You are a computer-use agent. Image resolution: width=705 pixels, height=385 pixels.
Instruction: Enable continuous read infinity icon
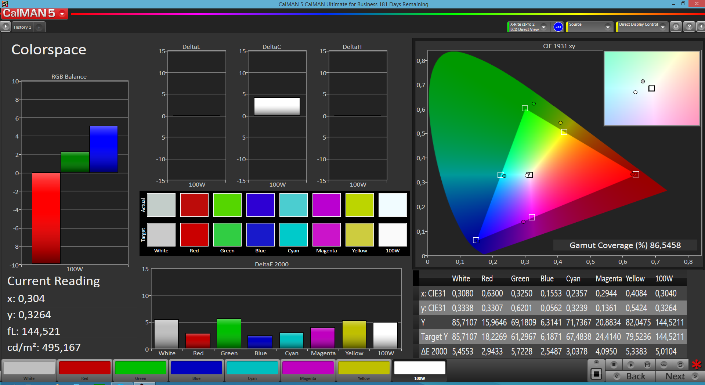tap(664, 365)
